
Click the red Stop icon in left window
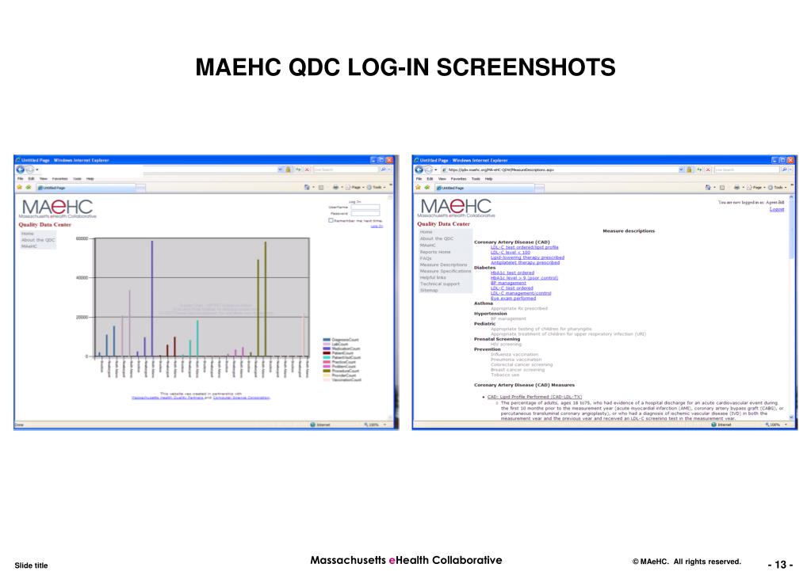tap(308, 170)
